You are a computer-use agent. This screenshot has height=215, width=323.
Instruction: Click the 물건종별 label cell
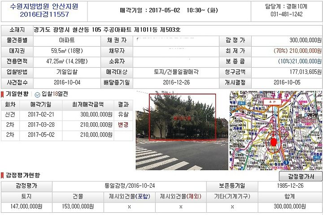pos(17,40)
